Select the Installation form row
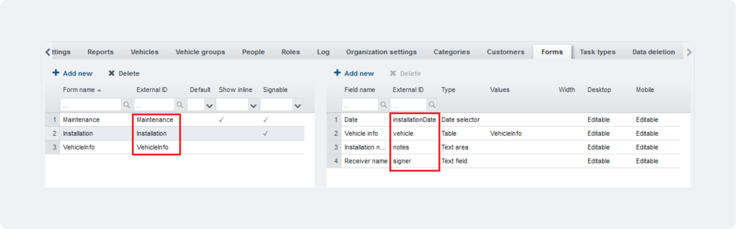Image resolution: width=736 pixels, height=229 pixels. [174, 133]
